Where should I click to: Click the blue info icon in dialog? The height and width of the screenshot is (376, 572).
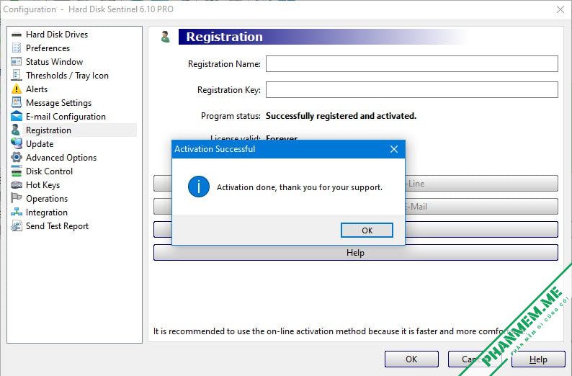pos(198,187)
